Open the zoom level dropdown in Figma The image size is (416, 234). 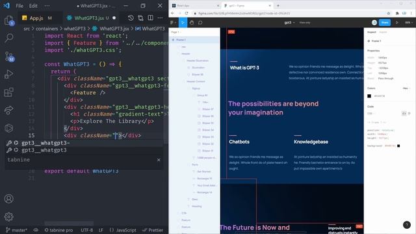click(x=408, y=23)
